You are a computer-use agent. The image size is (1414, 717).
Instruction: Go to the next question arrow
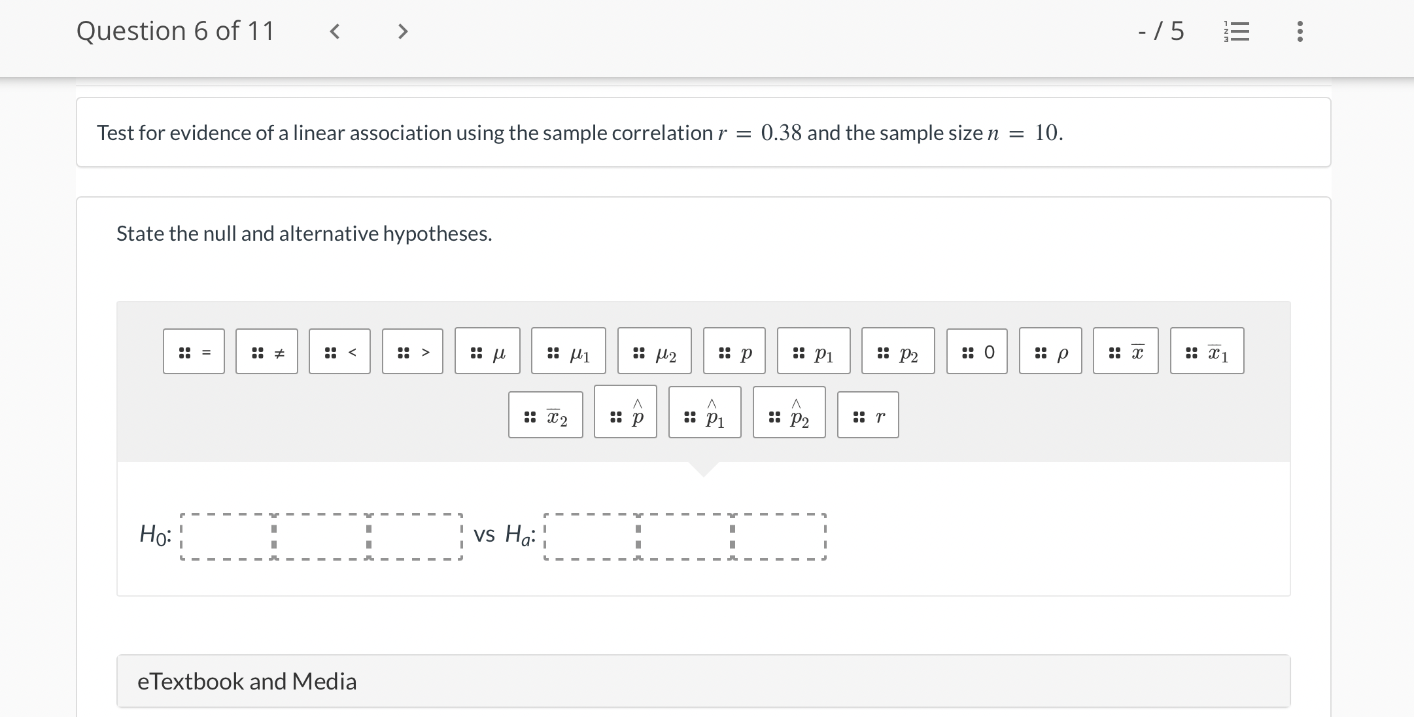tap(403, 31)
